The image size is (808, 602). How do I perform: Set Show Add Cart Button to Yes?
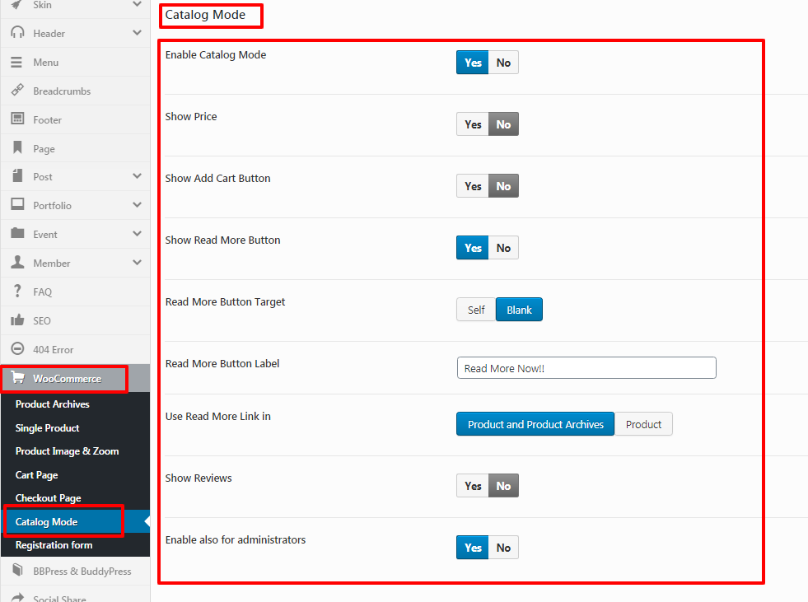(x=472, y=186)
